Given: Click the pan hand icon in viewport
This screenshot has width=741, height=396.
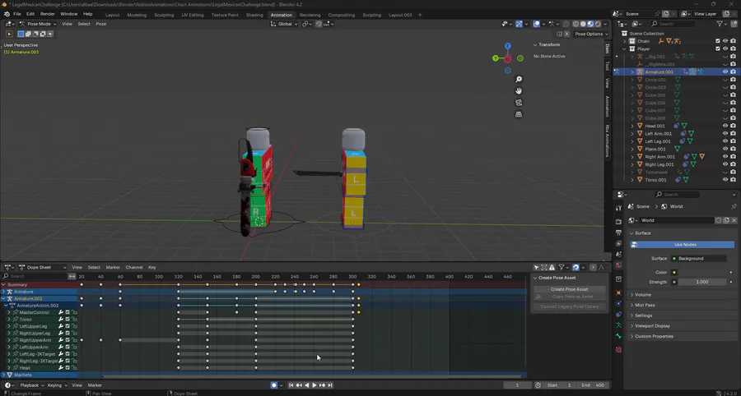Looking at the screenshot, I should (519, 91).
